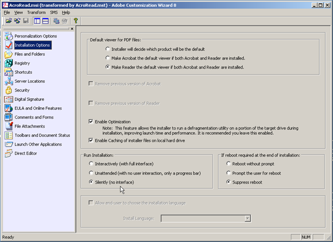Go to Personalization Options label

[x=36, y=36]
